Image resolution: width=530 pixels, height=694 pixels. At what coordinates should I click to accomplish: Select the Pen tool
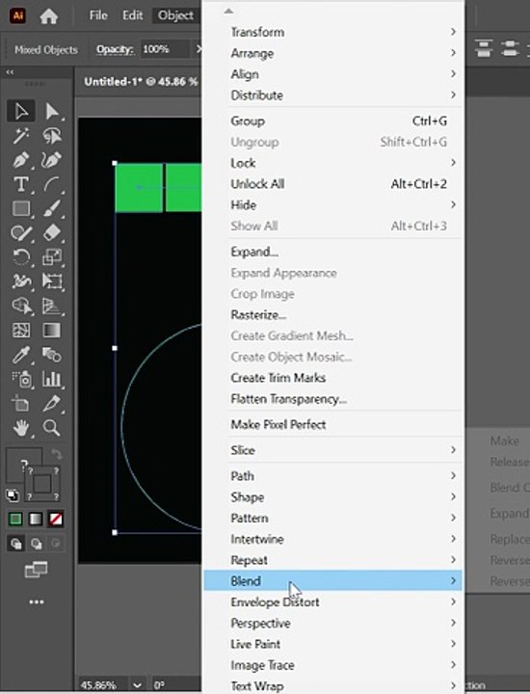point(21,160)
